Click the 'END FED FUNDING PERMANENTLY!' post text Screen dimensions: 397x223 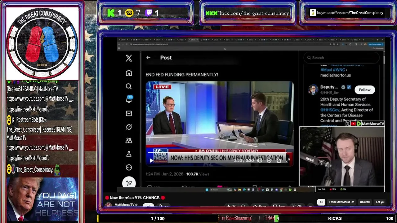click(x=182, y=75)
